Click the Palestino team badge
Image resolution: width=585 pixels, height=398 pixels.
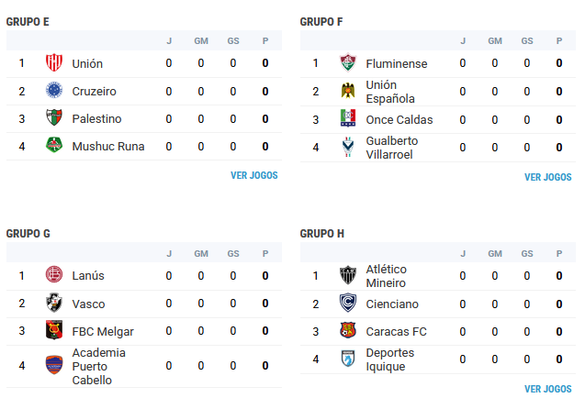[53, 118]
